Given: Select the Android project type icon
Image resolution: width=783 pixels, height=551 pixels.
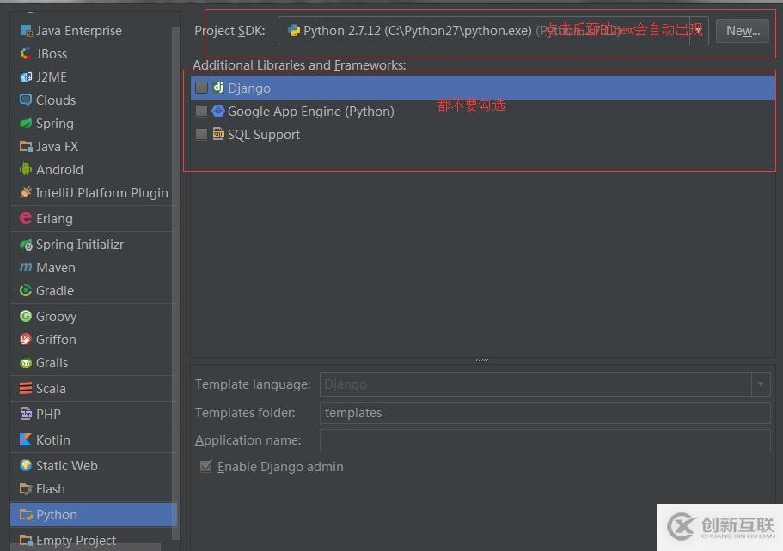Looking at the screenshot, I should (x=26, y=169).
